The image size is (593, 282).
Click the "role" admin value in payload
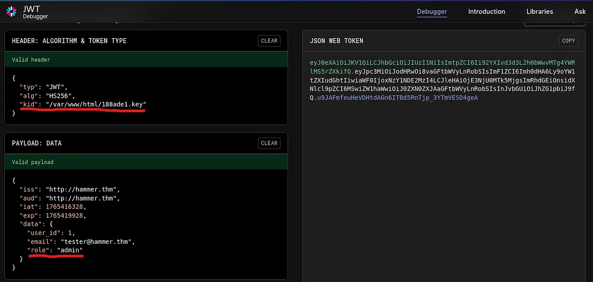(70, 250)
